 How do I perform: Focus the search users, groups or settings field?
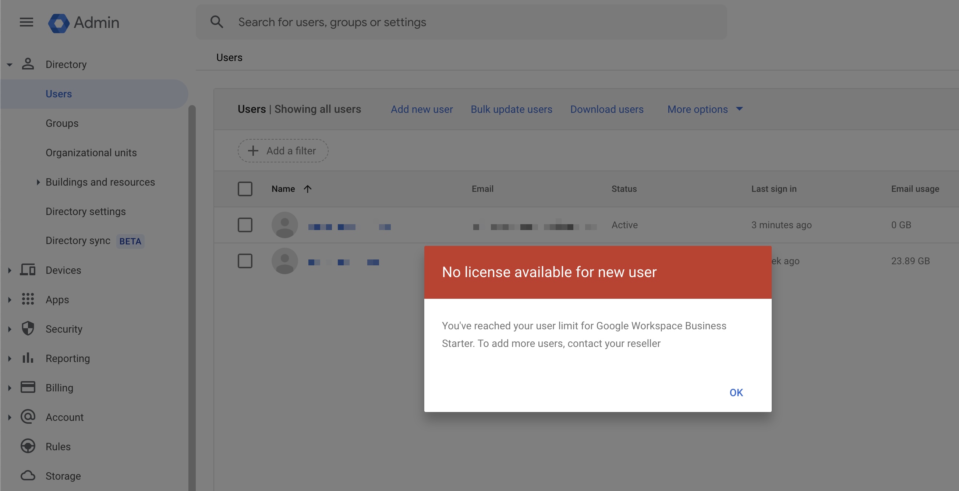pos(461,22)
